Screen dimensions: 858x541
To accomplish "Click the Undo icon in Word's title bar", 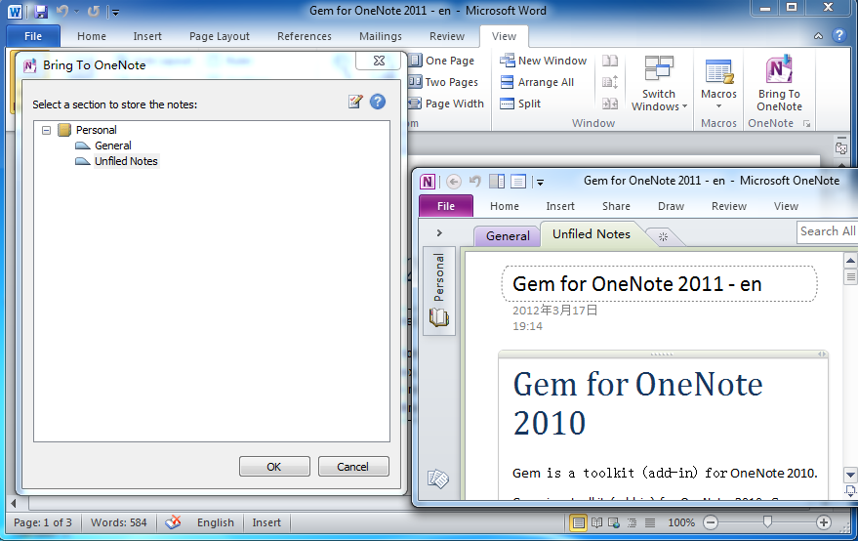I will (62, 11).
